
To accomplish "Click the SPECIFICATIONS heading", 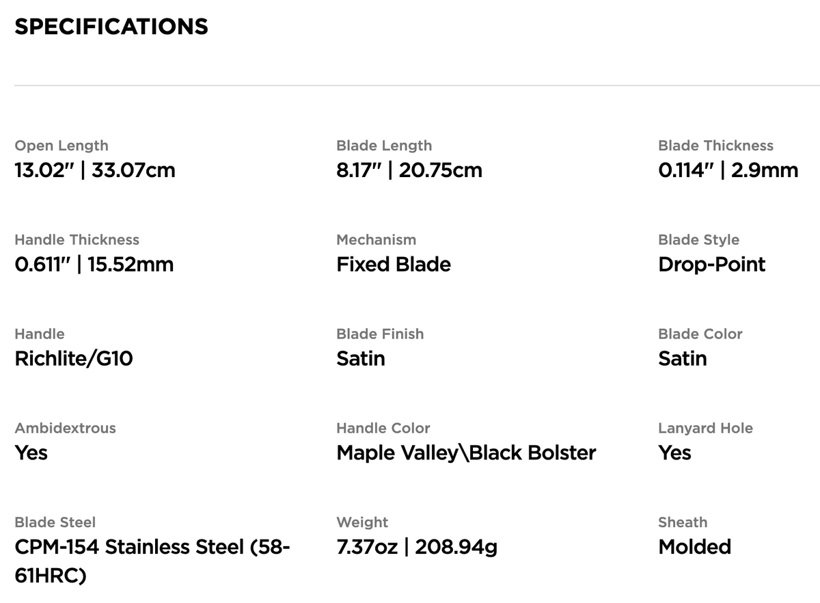I will (111, 27).
